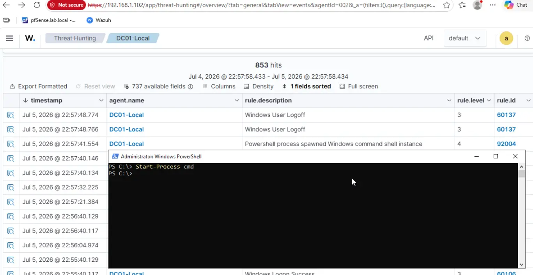The image size is (533, 275).
Task: Open the 1 fields sorted menu
Action: click(x=306, y=86)
